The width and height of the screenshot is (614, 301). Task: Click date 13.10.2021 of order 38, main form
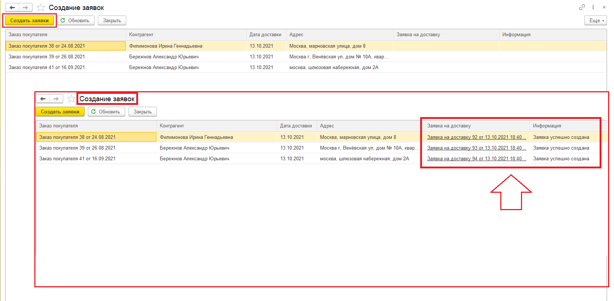point(261,46)
